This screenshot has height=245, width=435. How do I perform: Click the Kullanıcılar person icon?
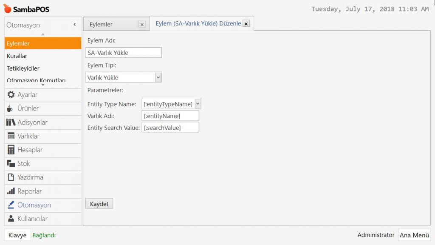(11, 219)
